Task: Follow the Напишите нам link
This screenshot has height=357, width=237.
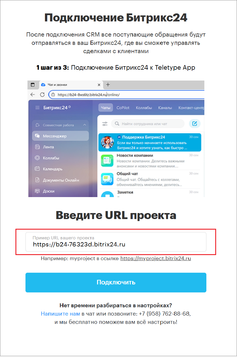Action: 60,314
